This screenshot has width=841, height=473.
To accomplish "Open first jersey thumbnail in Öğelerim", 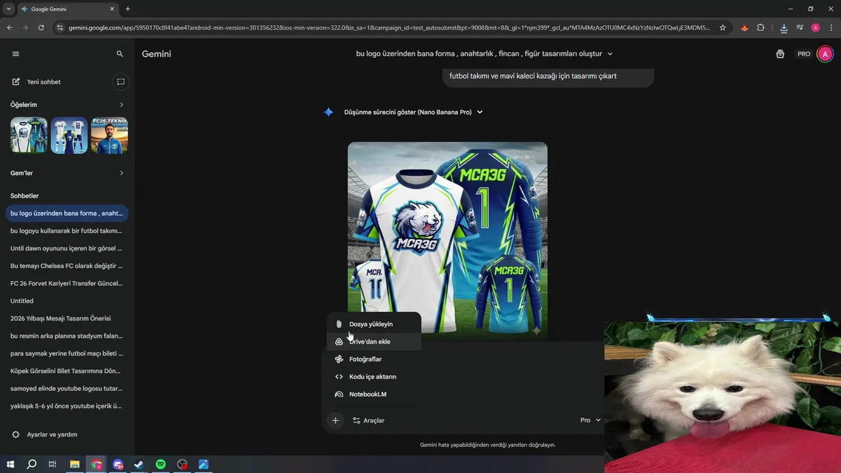I will [x=29, y=135].
